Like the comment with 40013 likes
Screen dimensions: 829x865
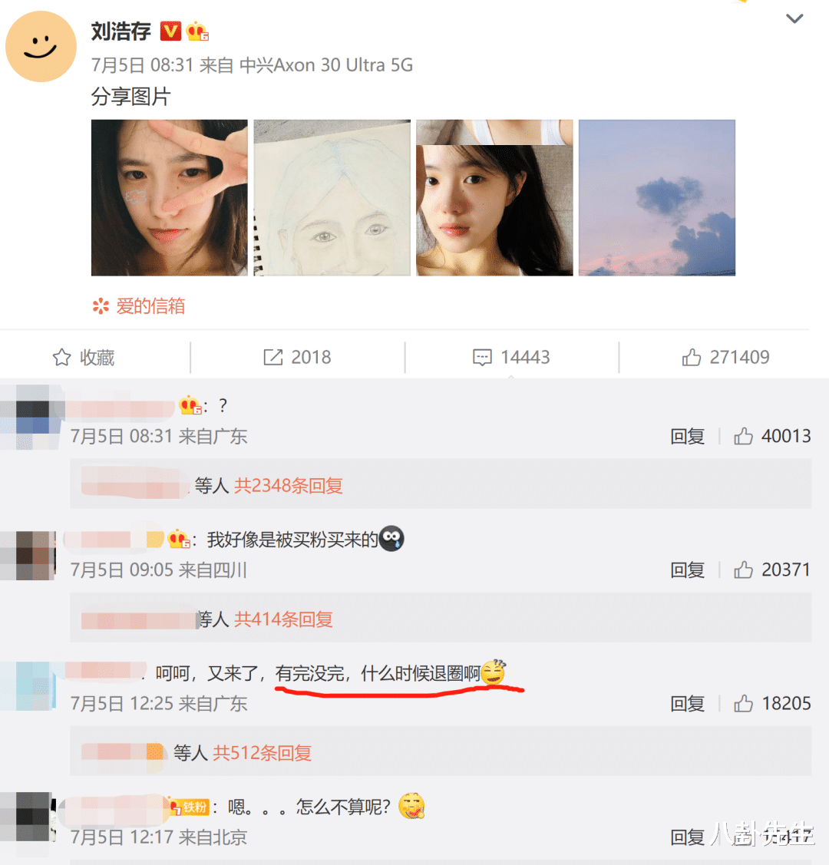coord(743,437)
